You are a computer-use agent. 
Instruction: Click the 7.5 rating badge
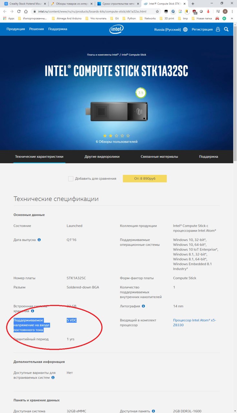pos(141,93)
